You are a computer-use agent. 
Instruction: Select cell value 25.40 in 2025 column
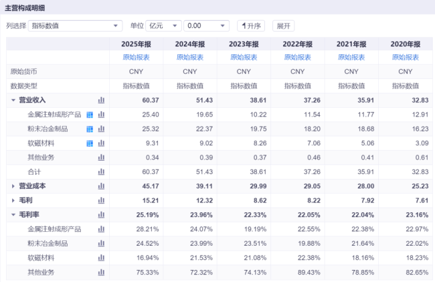coord(151,115)
